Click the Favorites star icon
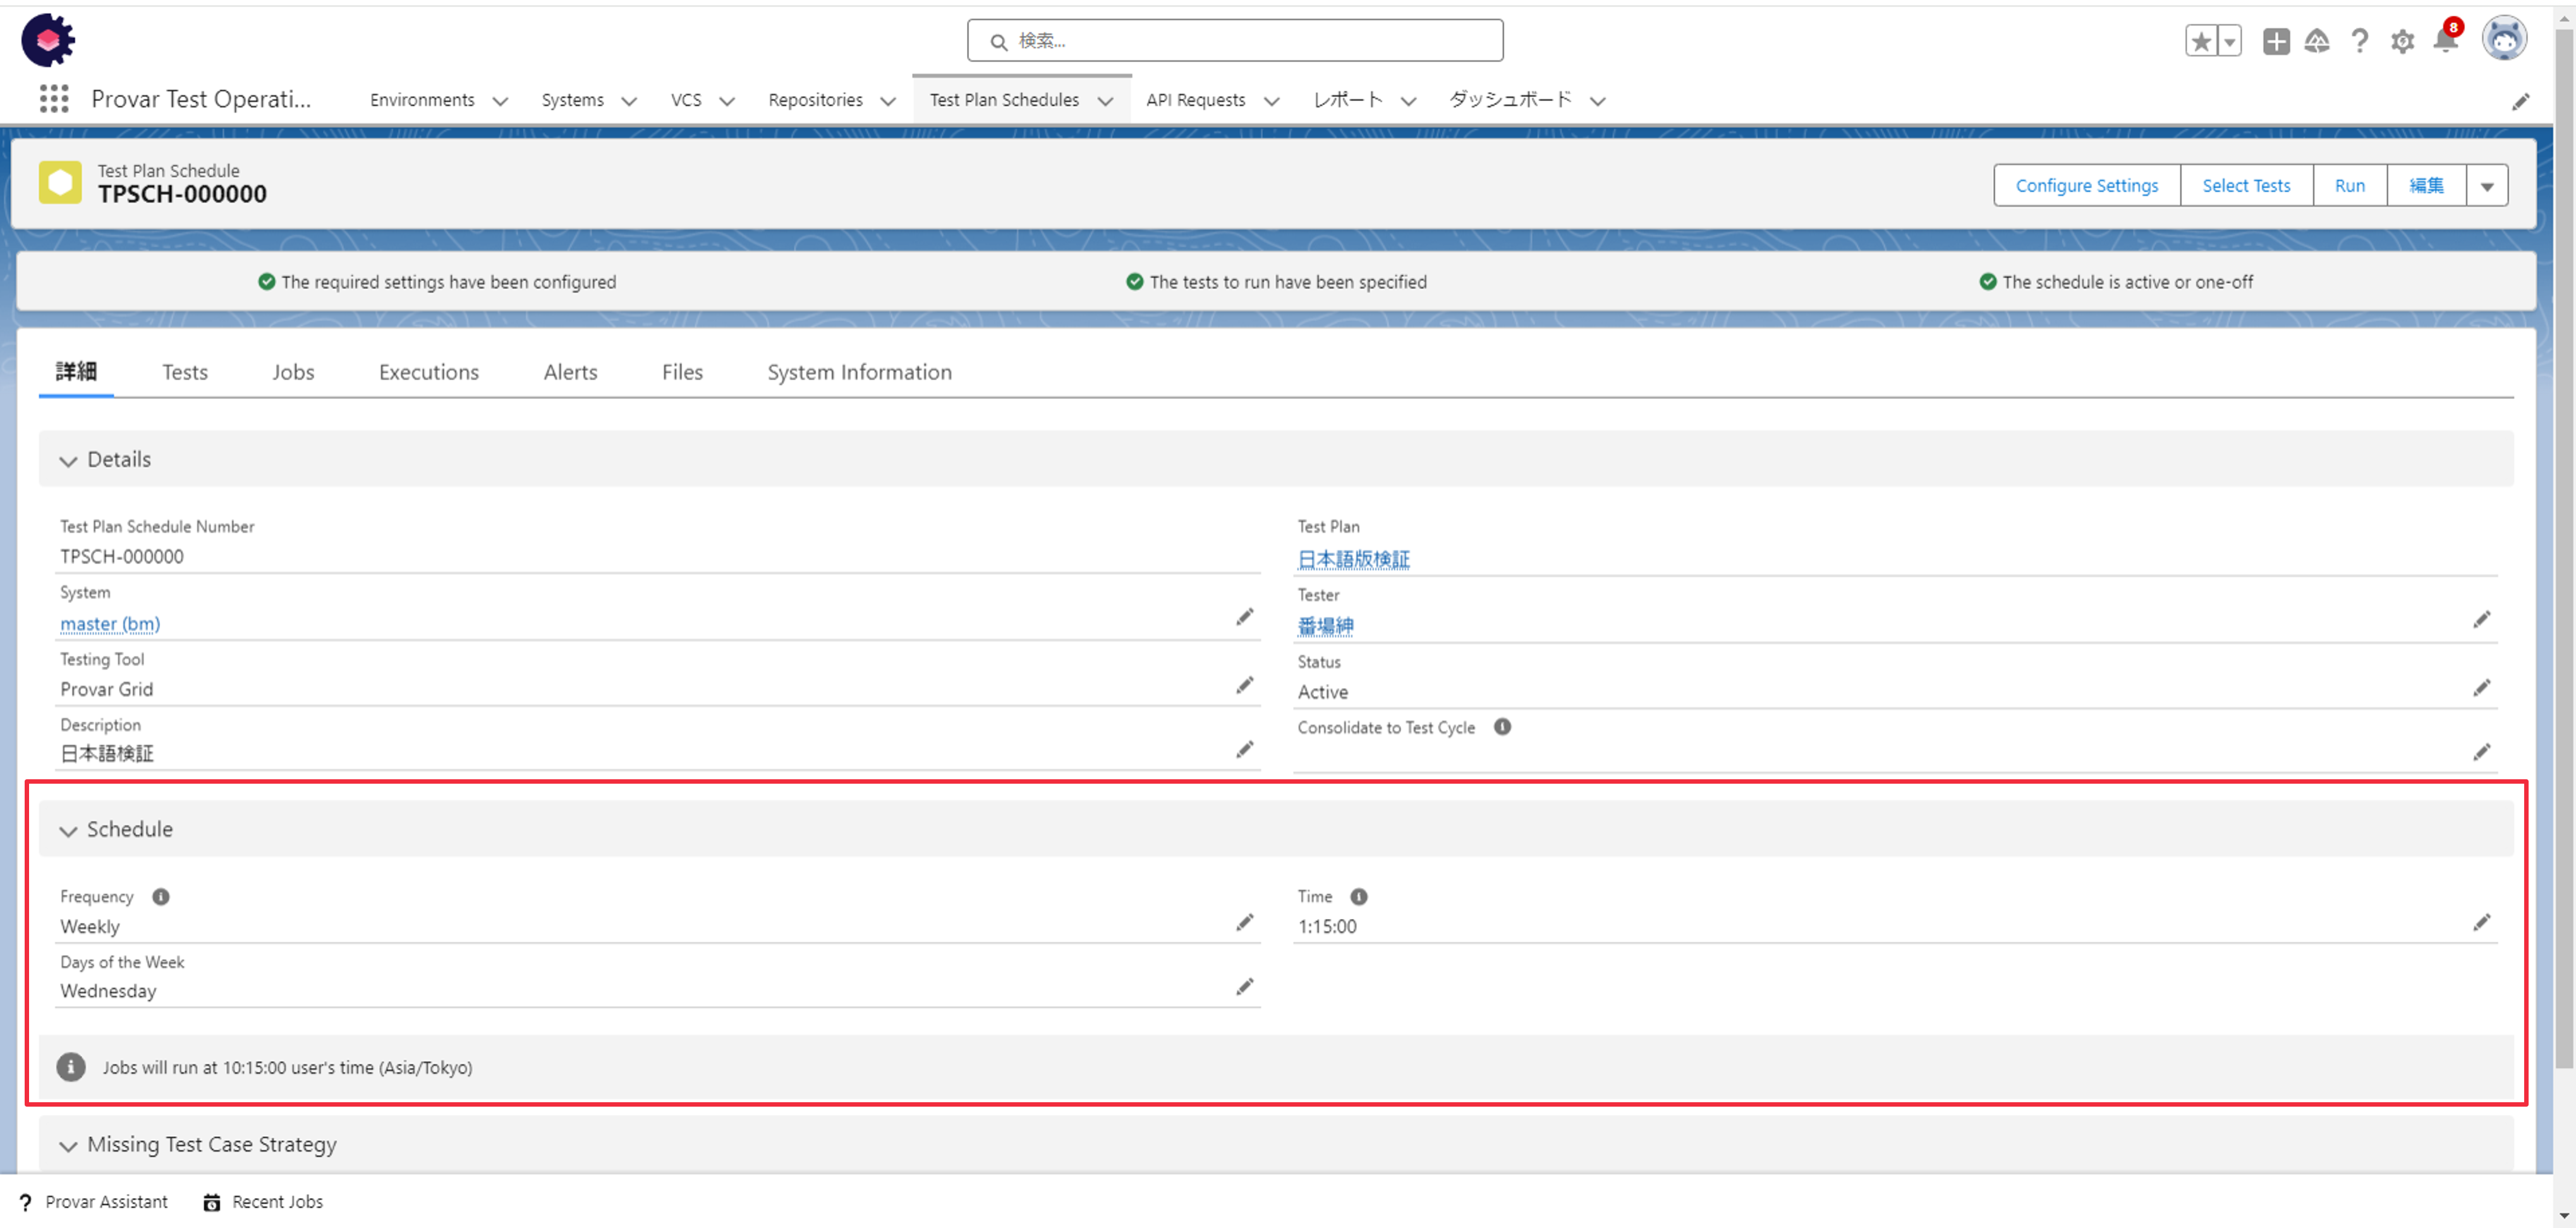The image size is (2576, 1228). pos(2200,41)
